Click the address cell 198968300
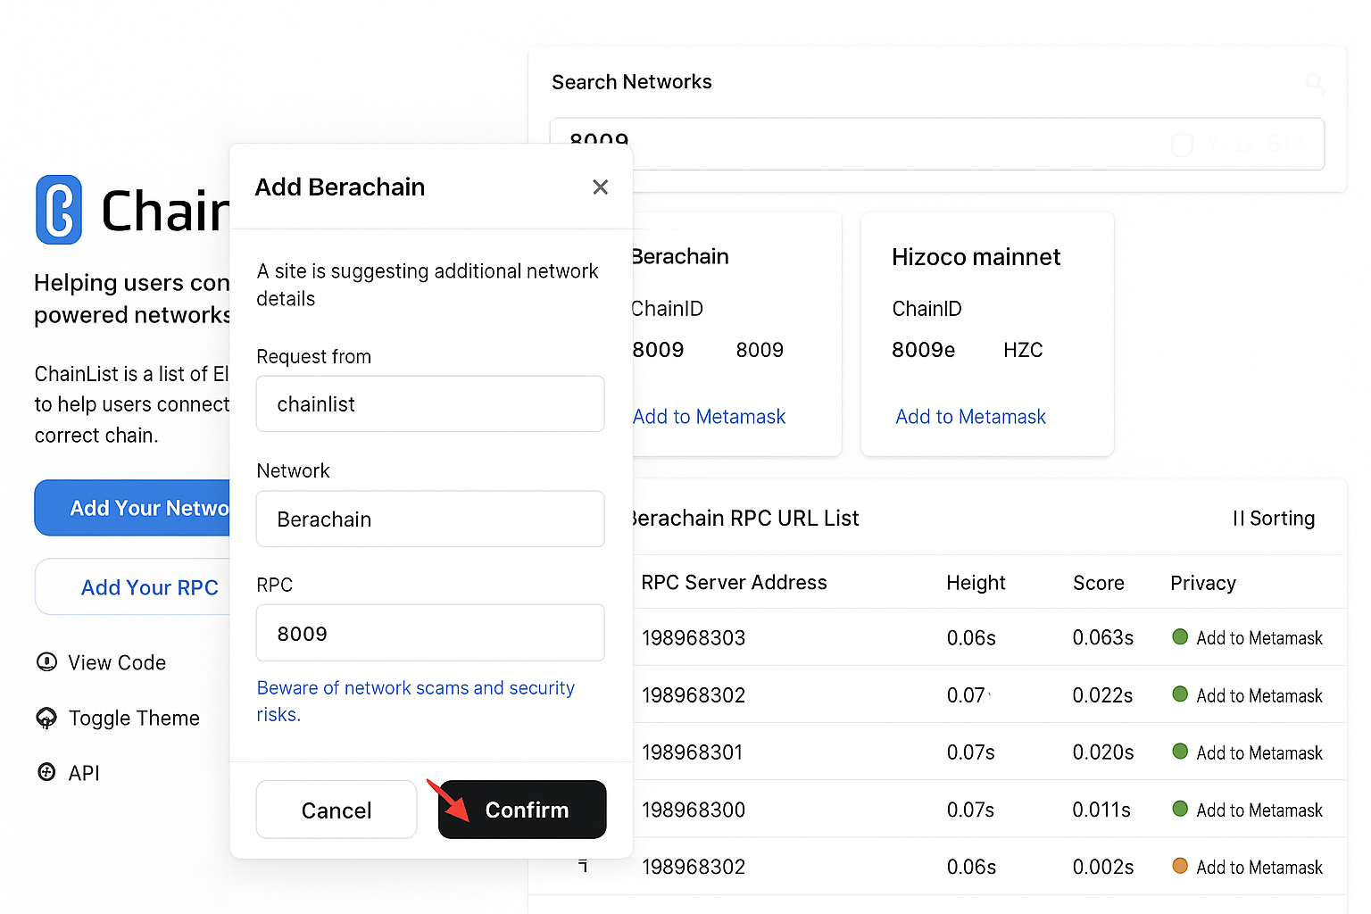This screenshot has height=914, width=1371. [x=693, y=810]
